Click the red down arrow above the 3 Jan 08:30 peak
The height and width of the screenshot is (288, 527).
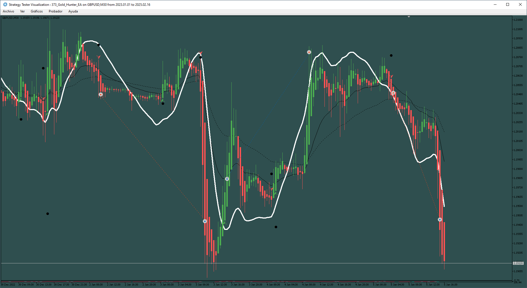coord(201,53)
